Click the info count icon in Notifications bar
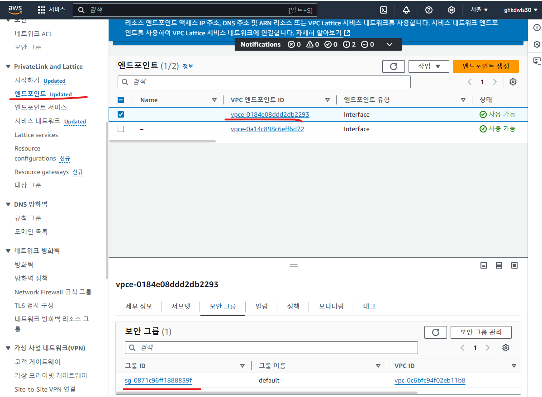 [x=347, y=44]
